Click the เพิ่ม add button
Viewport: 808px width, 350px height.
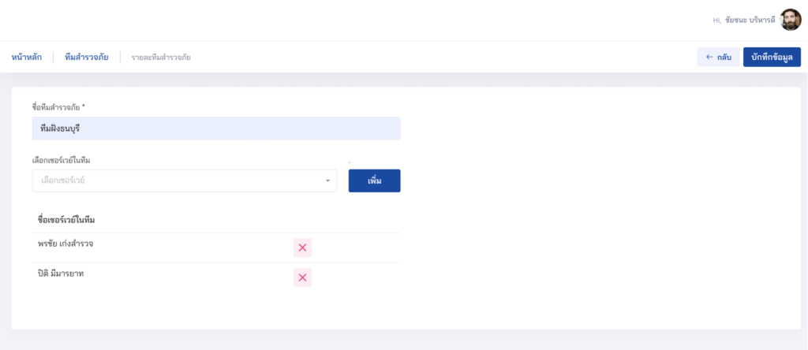click(374, 181)
